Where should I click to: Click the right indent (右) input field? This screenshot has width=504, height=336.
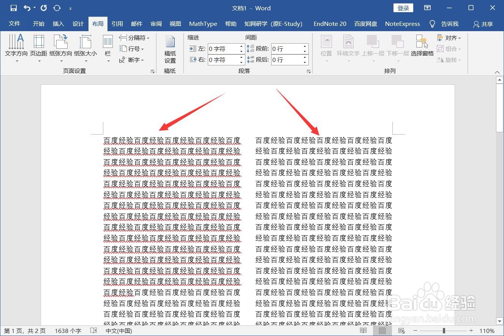coord(223,60)
